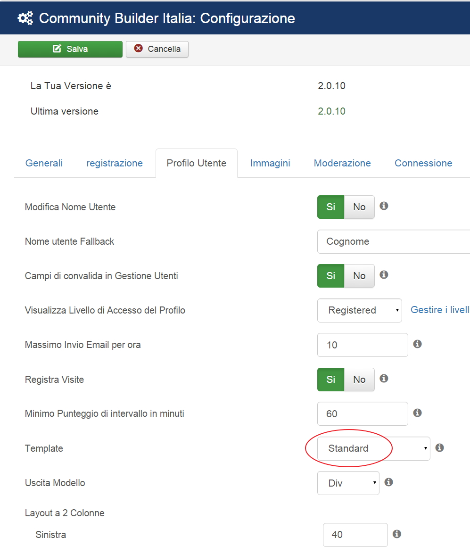Click the latest version 2.0.10 link
This screenshot has height=554, width=470.
331,111
